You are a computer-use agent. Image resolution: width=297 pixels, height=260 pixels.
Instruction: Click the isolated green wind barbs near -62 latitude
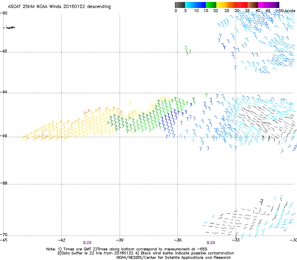[188, 50]
